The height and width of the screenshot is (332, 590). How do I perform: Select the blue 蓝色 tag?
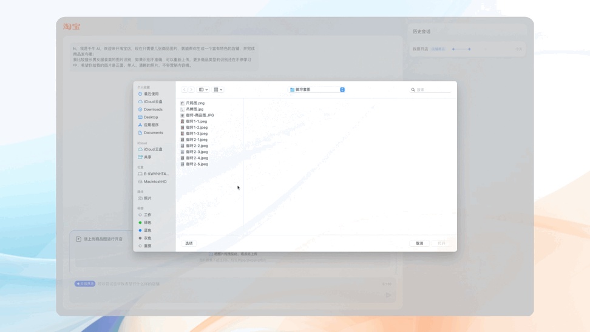coord(147,231)
